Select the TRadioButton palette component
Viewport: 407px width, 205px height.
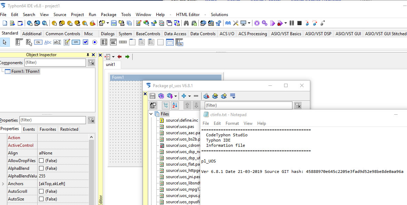click(94, 42)
